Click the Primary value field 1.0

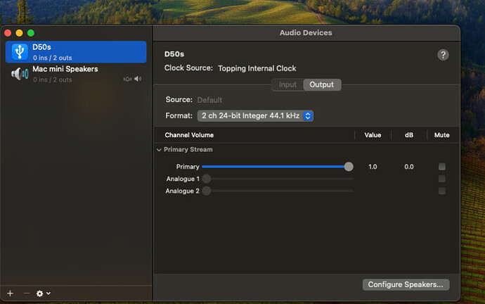[x=373, y=167]
